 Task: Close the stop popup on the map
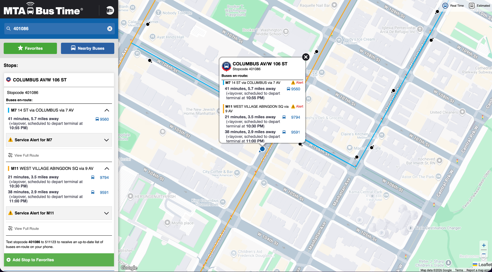[x=306, y=57]
